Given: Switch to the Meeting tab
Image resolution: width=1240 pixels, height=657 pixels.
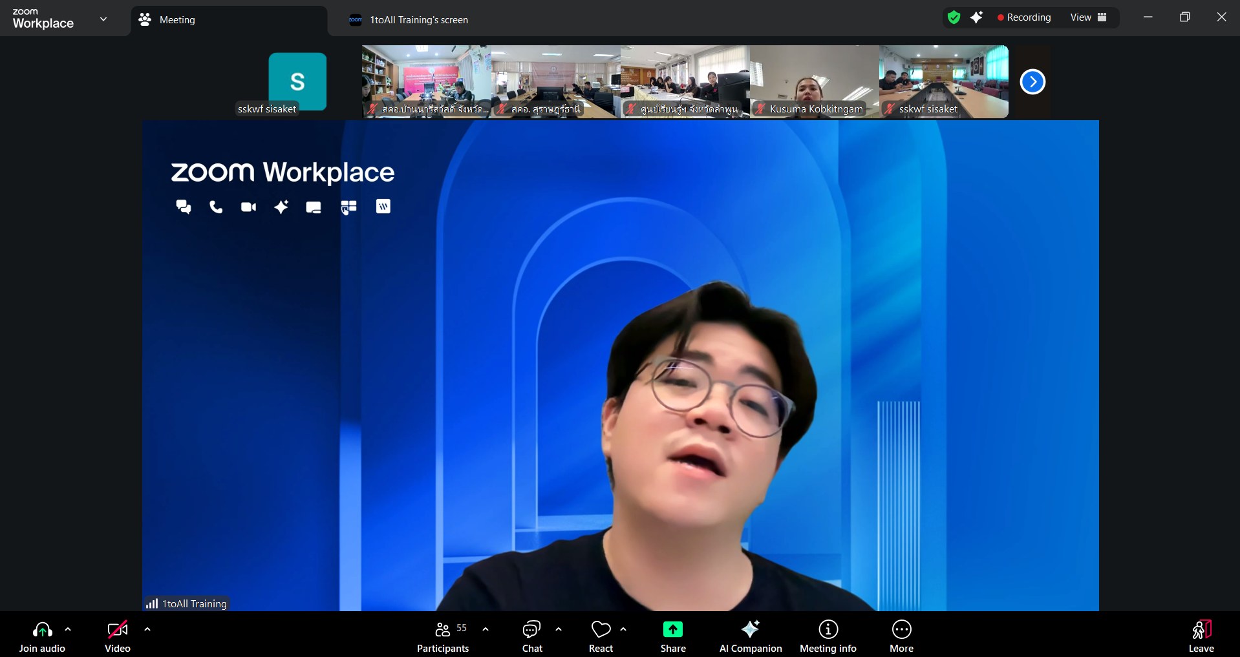Looking at the screenshot, I should pos(176,20).
